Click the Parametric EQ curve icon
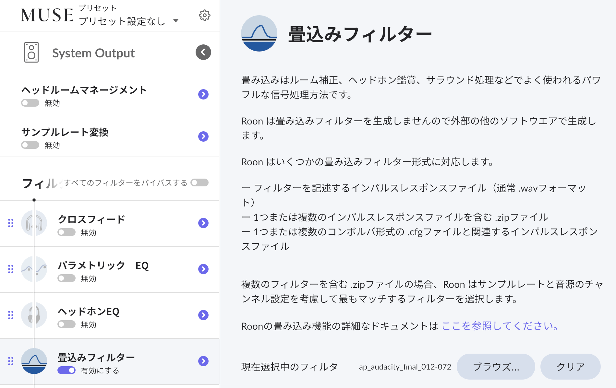 34,269
